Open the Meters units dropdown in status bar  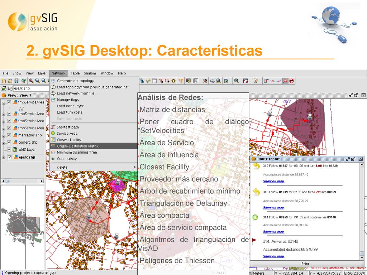click(x=251, y=273)
